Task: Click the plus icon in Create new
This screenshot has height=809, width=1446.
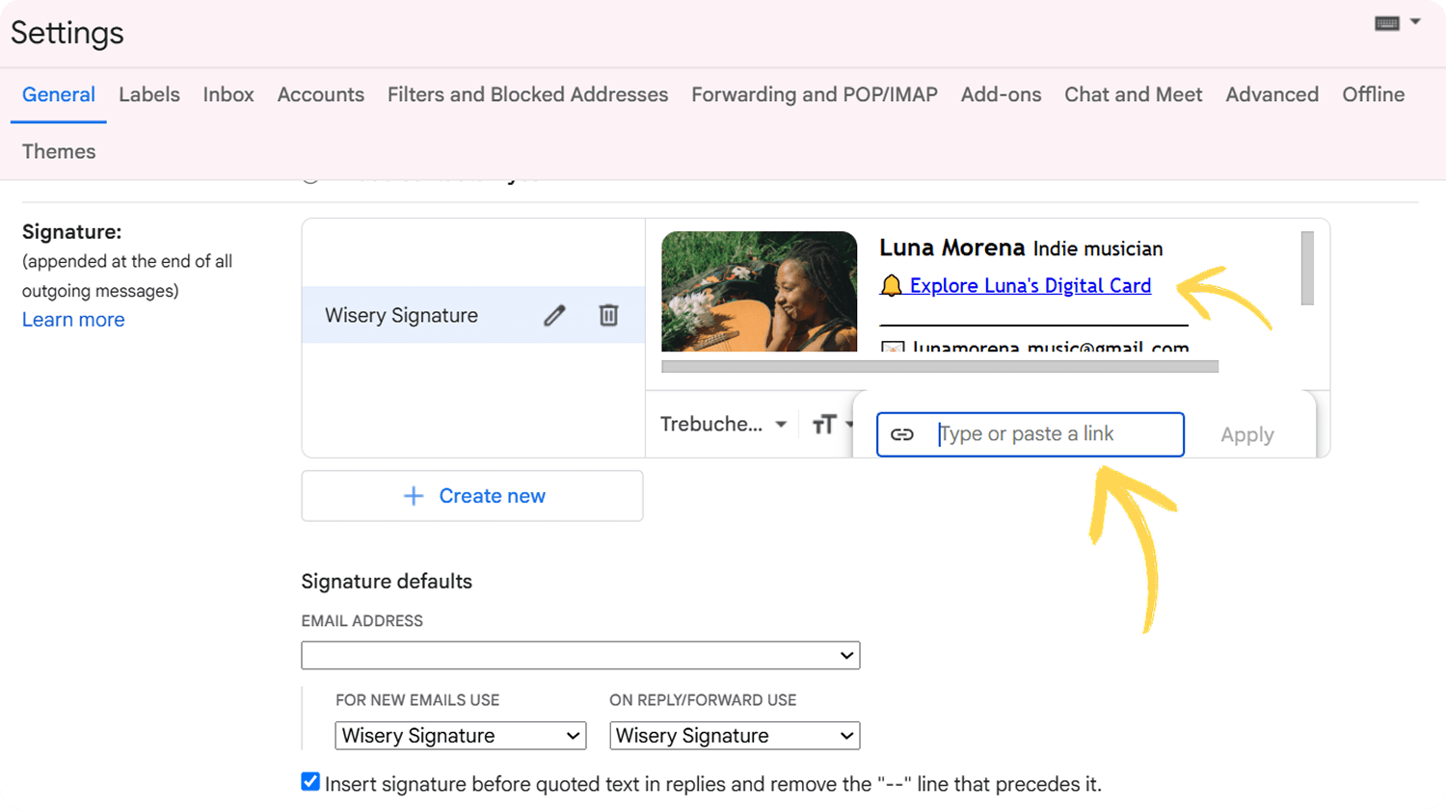Action: point(414,496)
